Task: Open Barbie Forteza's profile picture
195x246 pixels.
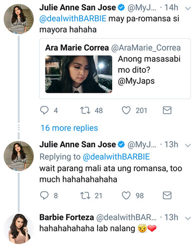Action: 19,229
